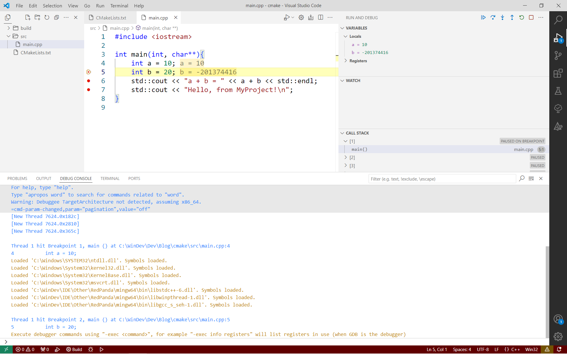This screenshot has height=354, width=567.
Task: Click the Restart debugging icon
Action: click(522, 17)
